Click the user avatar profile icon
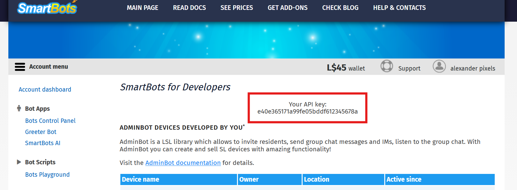Screen dimensions: 517x190 point(439,66)
